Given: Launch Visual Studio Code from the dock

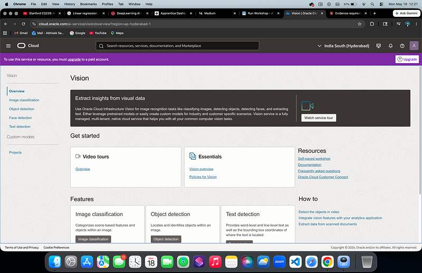Looking at the screenshot, I should 295,262.
